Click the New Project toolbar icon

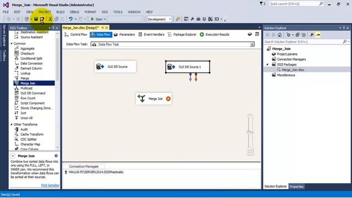pos(27,19)
